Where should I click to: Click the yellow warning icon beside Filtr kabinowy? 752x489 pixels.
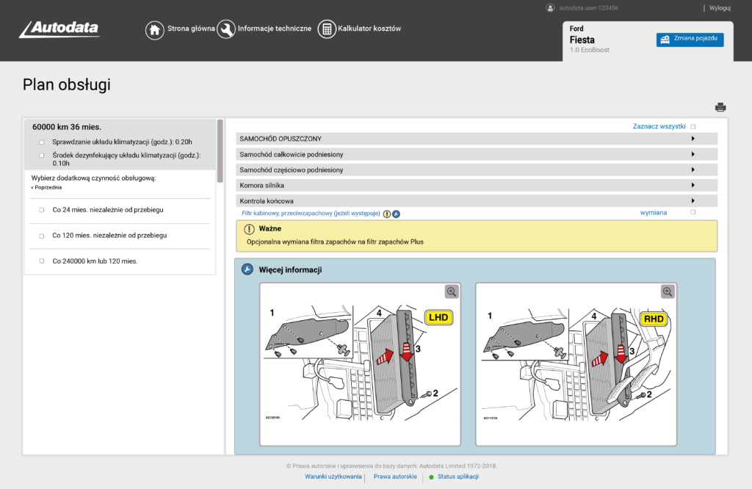387,214
